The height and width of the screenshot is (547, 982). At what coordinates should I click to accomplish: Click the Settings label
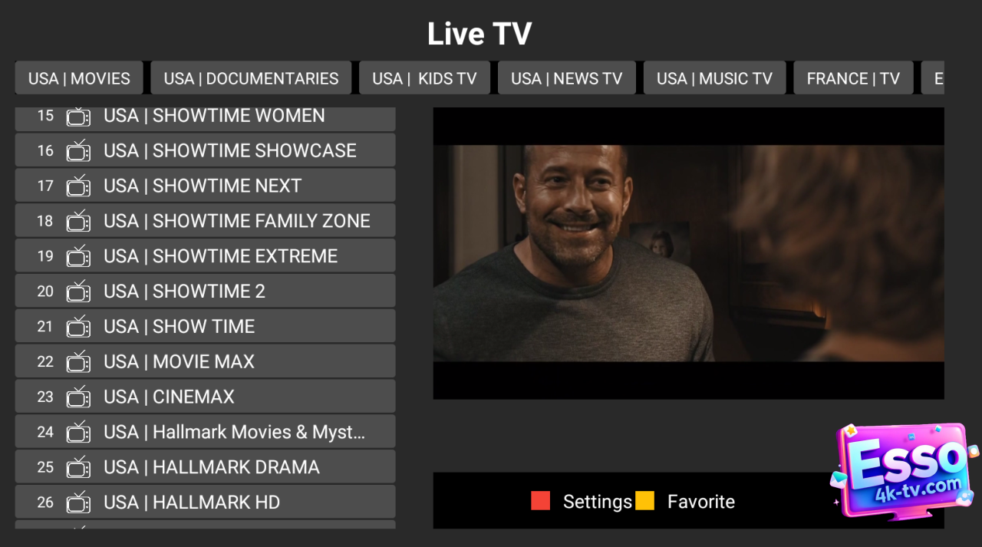[x=597, y=502]
